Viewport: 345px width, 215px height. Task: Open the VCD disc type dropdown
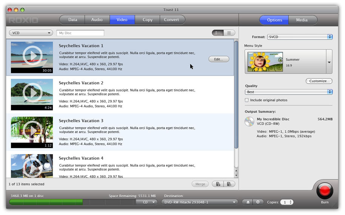tap(31, 33)
